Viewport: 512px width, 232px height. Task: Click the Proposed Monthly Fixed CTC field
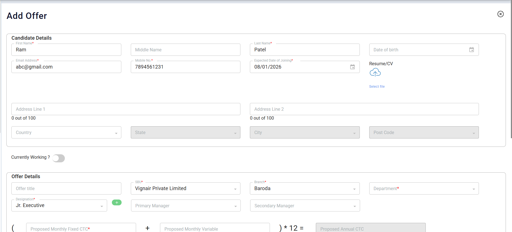[x=81, y=228]
